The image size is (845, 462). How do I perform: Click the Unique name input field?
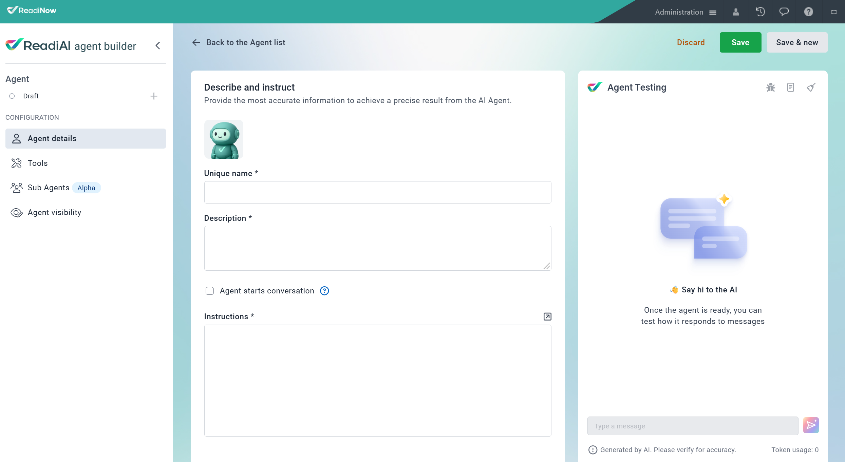click(x=377, y=192)
